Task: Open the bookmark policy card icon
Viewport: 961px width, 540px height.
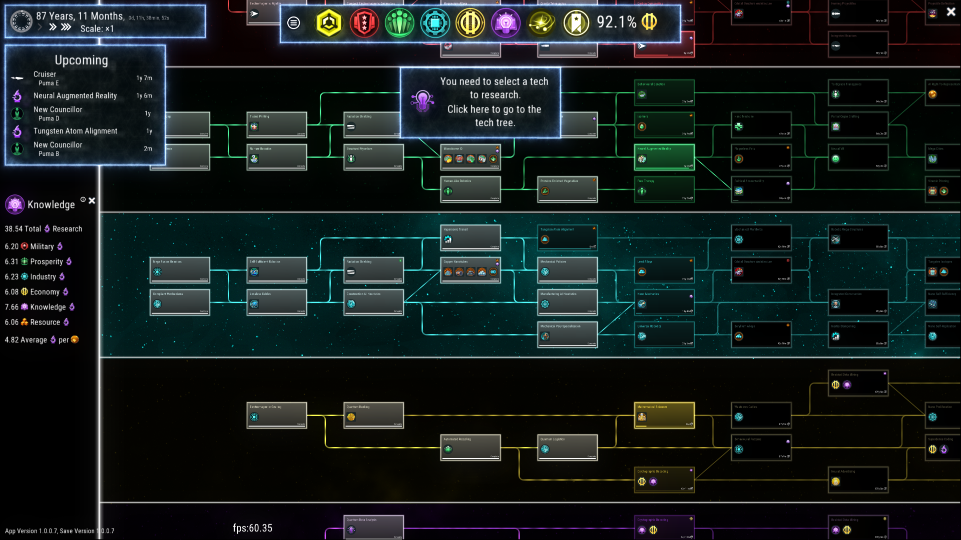Action: point(576,22)
